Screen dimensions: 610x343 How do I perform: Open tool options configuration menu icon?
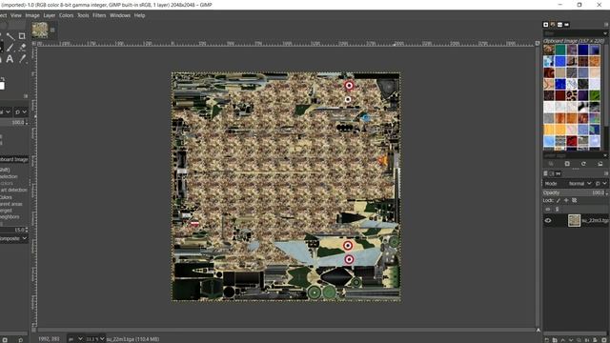26,96
